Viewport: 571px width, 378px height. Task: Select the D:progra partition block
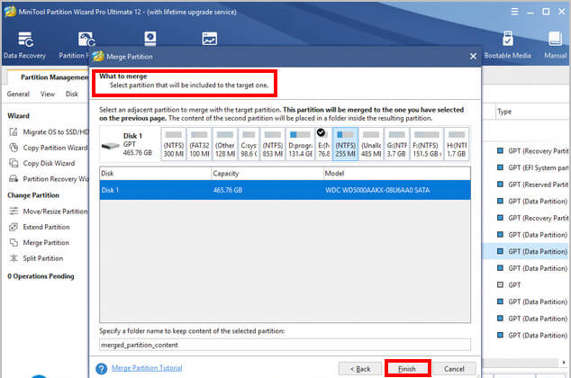pyautogui.click(x=301, y=144)
